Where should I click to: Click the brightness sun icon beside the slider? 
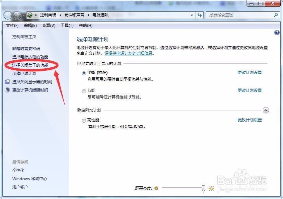coord(211,188)
